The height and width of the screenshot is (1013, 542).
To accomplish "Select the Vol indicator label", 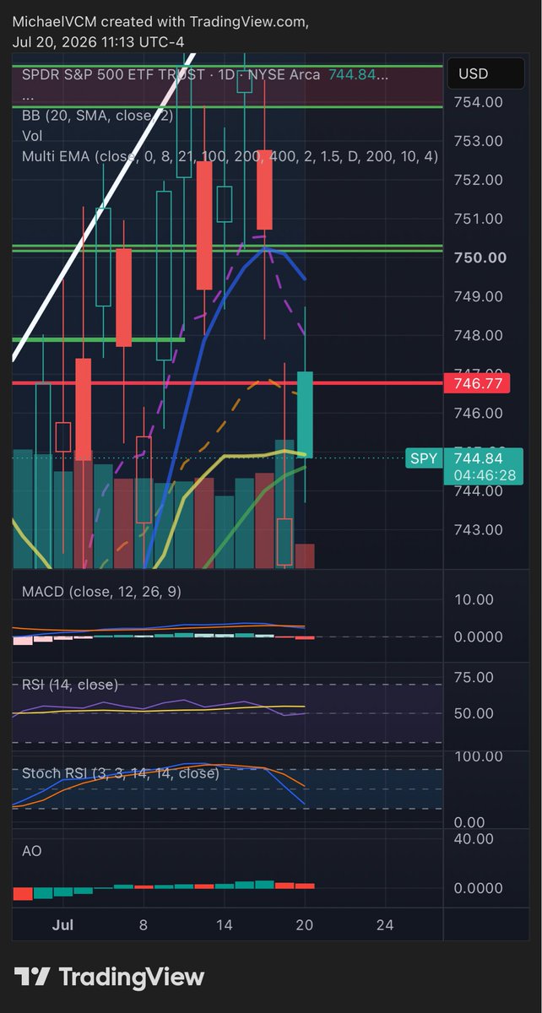I will point(32,135).
